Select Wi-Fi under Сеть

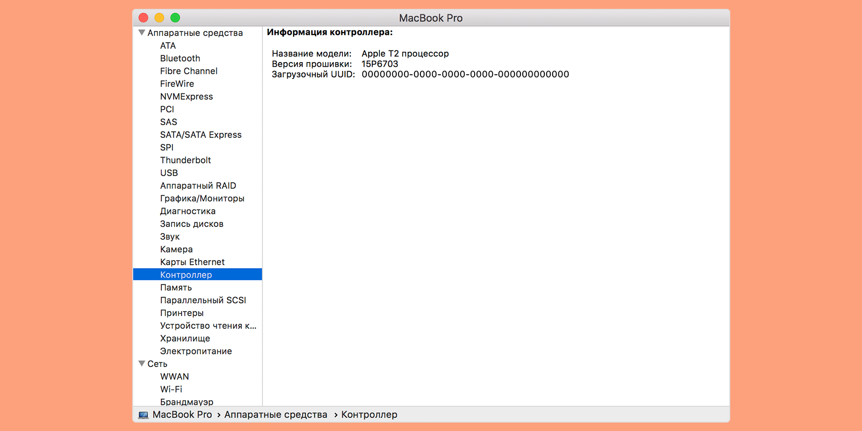(x=171, y=389)
